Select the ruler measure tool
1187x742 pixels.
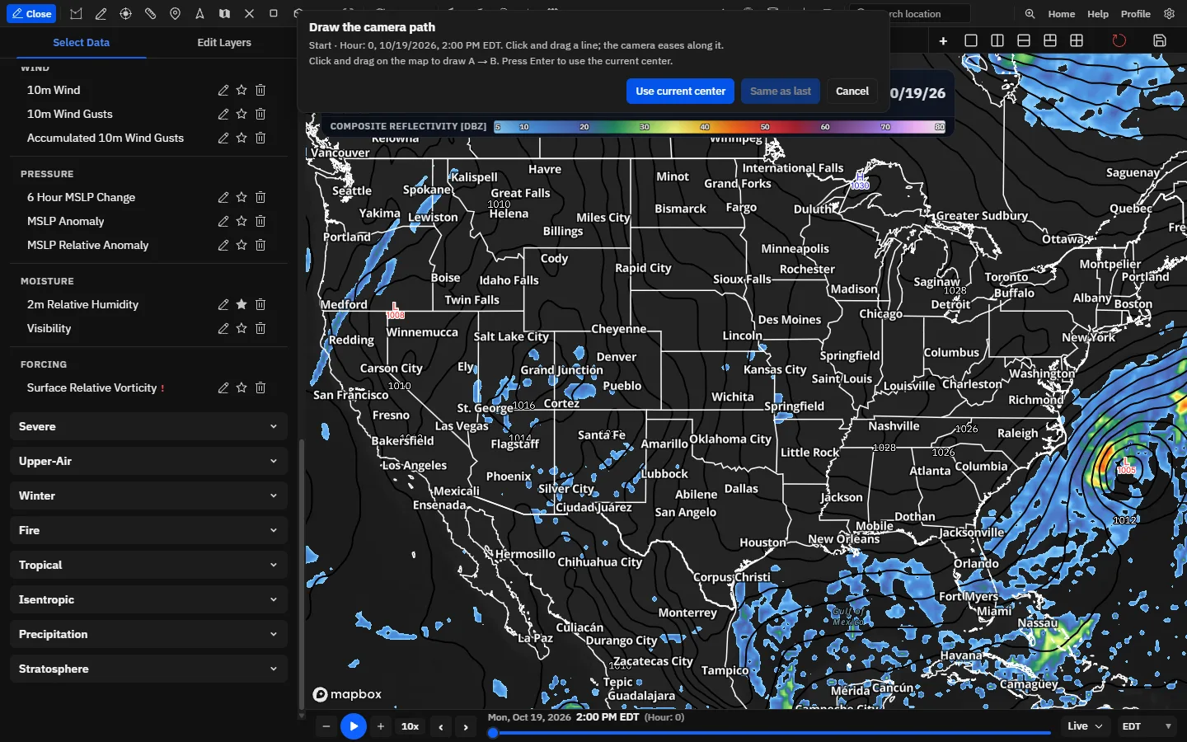(x=150, y=14)
